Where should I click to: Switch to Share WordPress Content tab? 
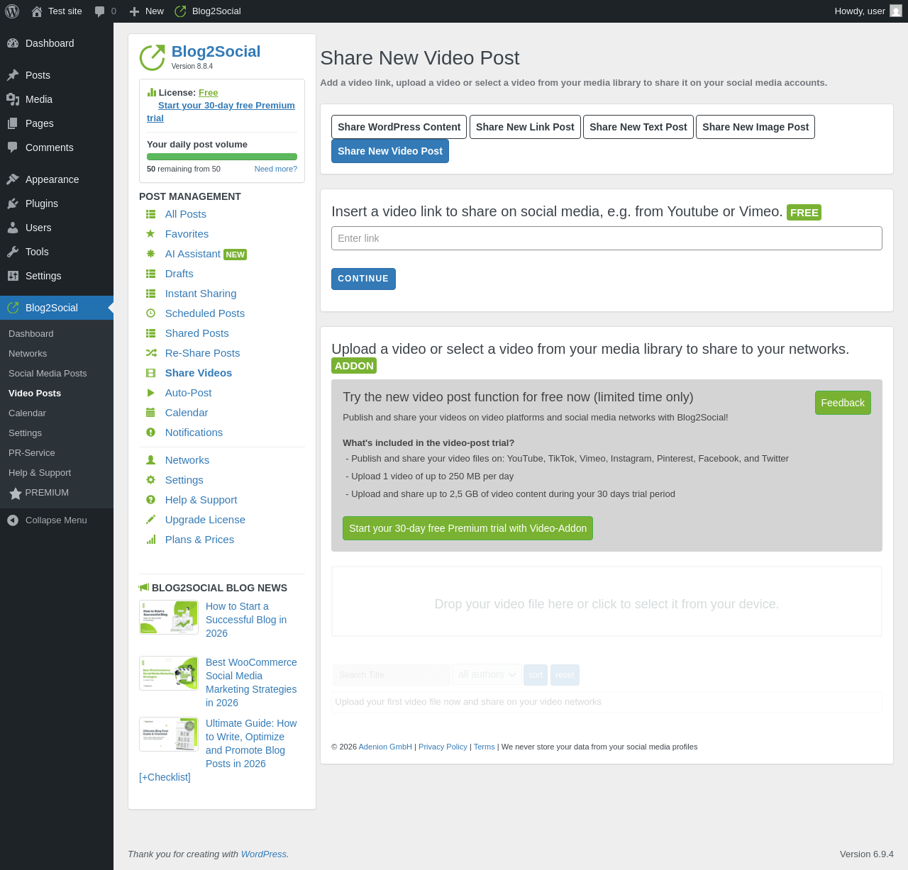pyautogui.click(x=399, y=127)
